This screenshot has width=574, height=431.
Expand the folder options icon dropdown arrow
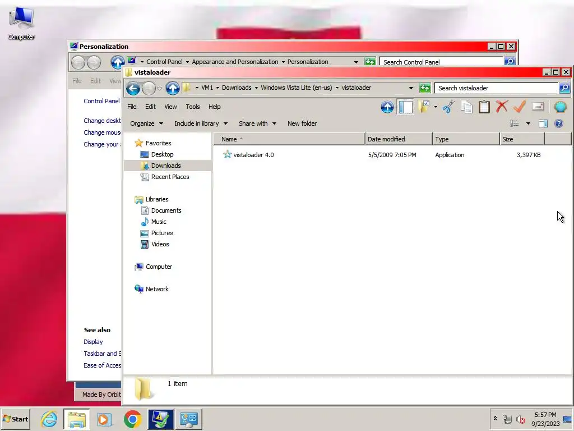[x=436, y=107]
